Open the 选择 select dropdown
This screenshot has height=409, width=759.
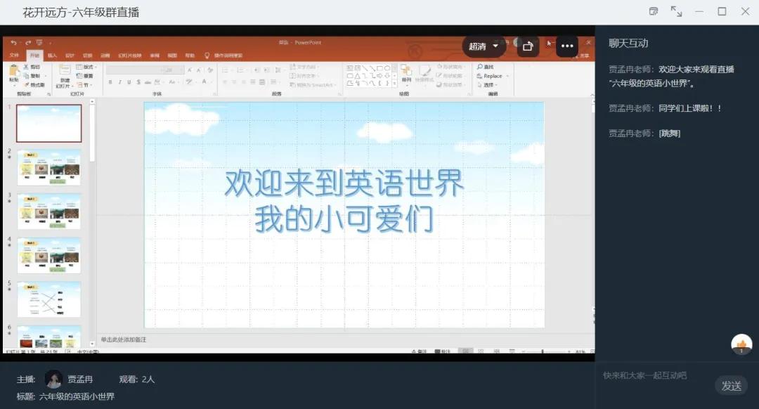click(488, 85)
